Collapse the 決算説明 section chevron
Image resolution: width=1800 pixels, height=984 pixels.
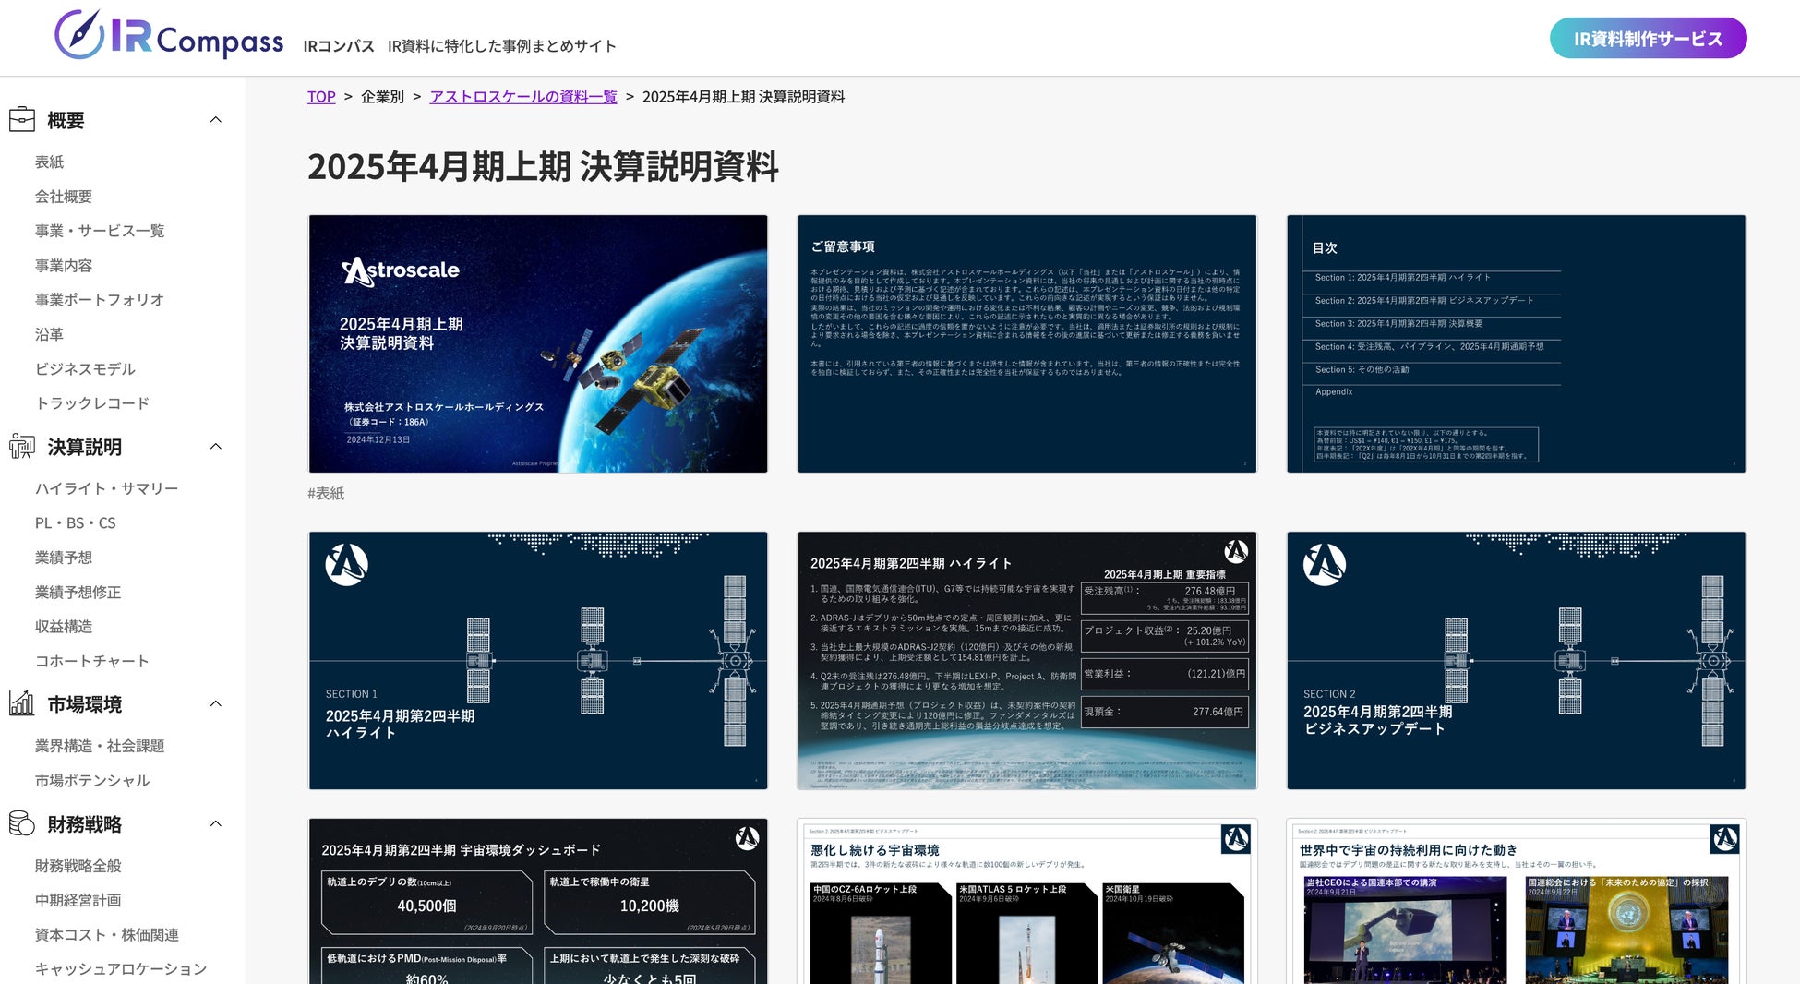click(x=216, y=447)
